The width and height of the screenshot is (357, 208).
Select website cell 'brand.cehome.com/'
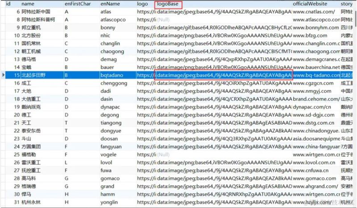[x=315, y=99]
